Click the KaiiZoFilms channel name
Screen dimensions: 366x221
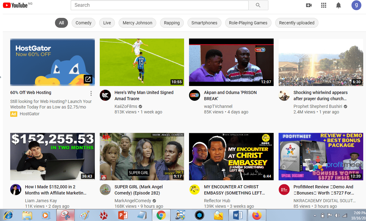[126, 106]
